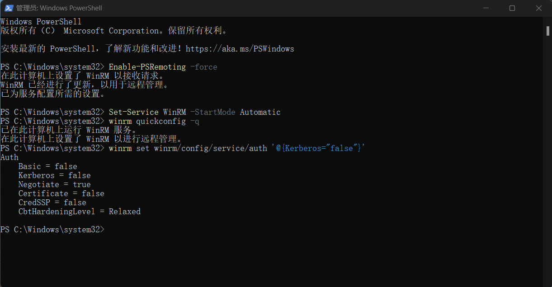
Task: Click the Basic = false output line
Action: coord(48,166)
